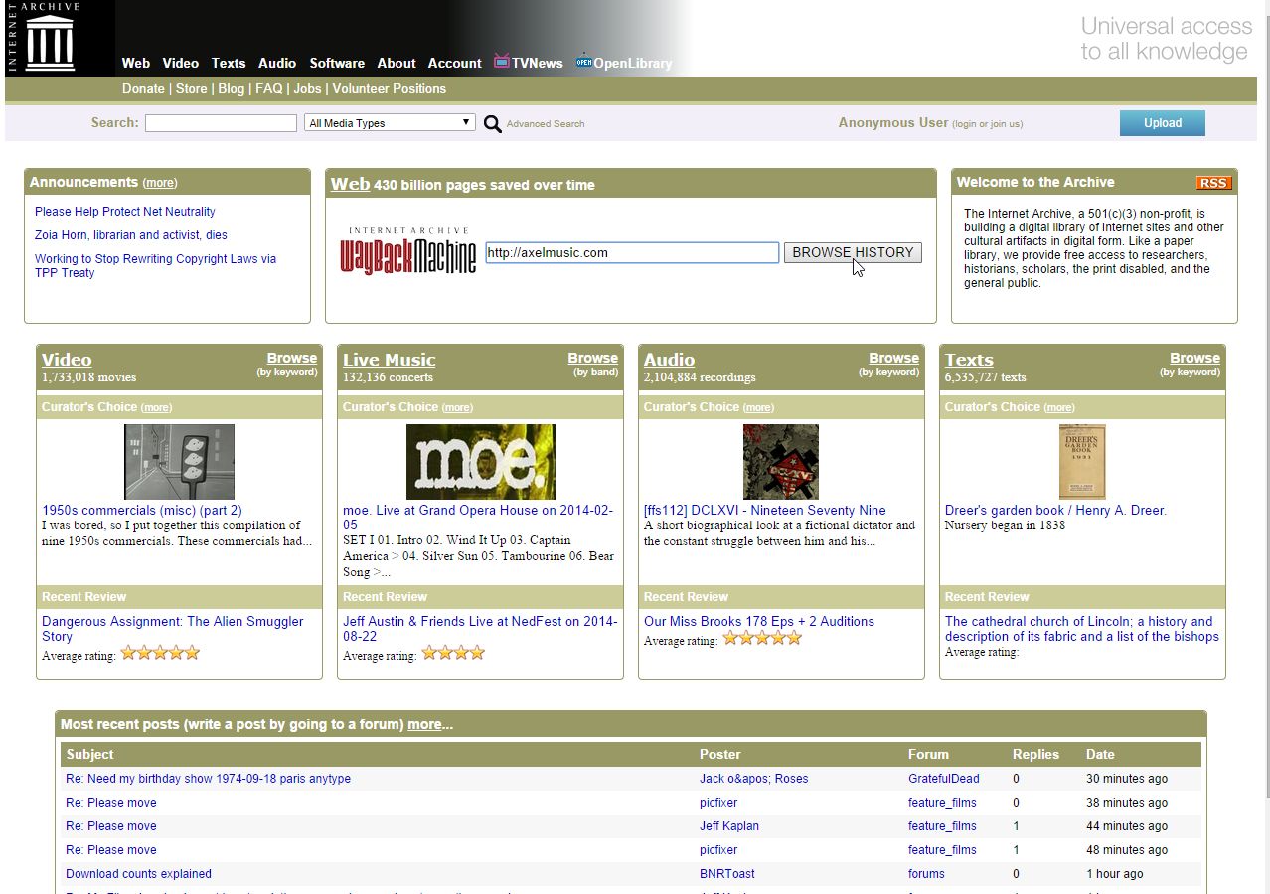
Task: Open the FAQ link
Action: coord(269,88)
